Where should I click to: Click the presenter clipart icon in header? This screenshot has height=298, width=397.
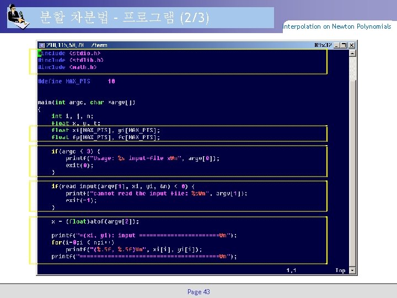[x=18, y=17]
